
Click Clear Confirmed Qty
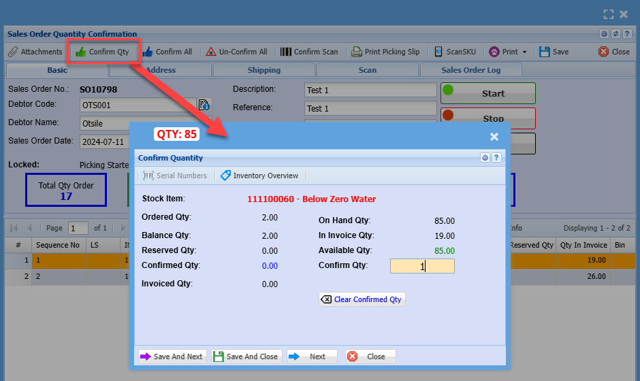(362, 299)
